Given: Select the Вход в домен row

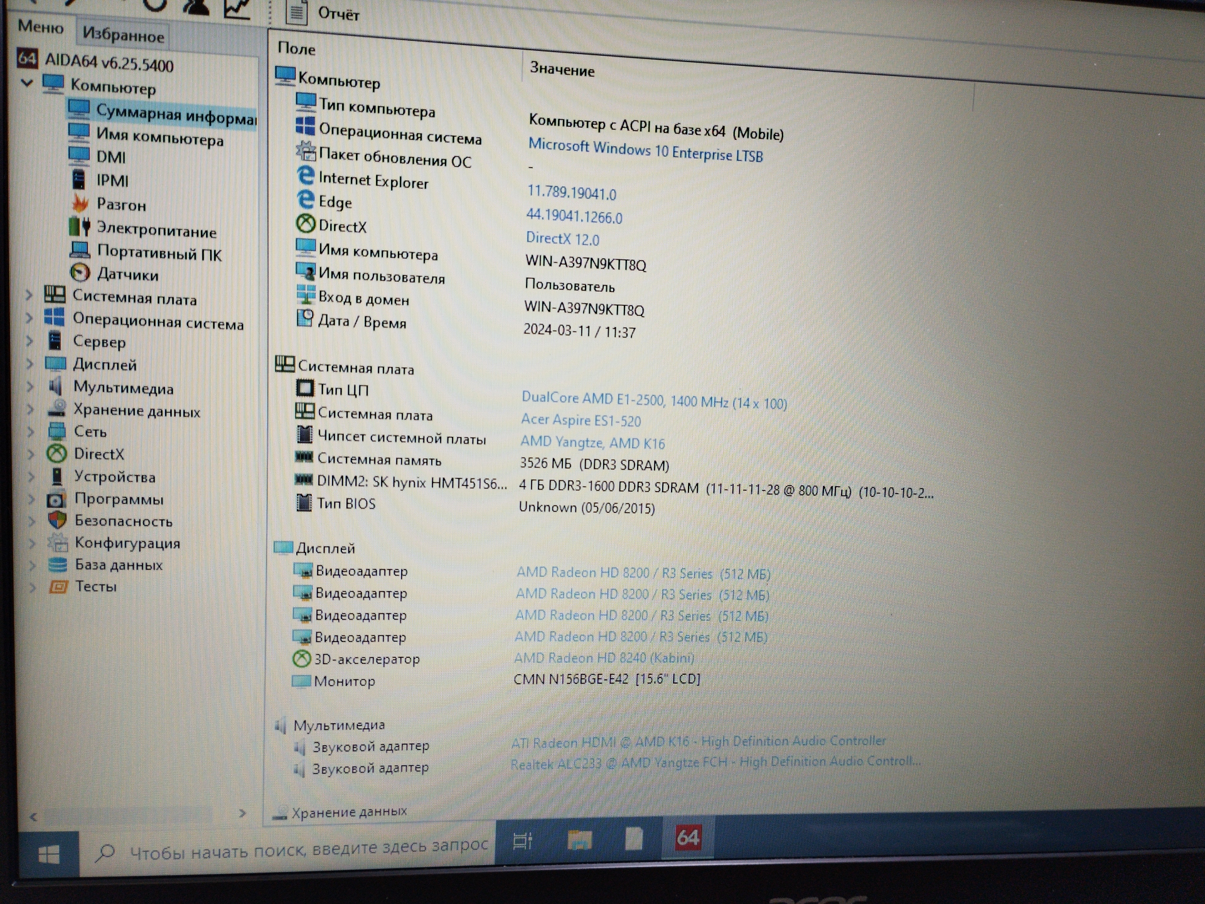Looking at the screenshot, I should pyautogui.click(x=363, y=298).
